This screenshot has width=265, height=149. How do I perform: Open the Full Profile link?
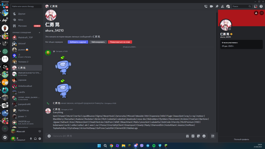[241, 139]
